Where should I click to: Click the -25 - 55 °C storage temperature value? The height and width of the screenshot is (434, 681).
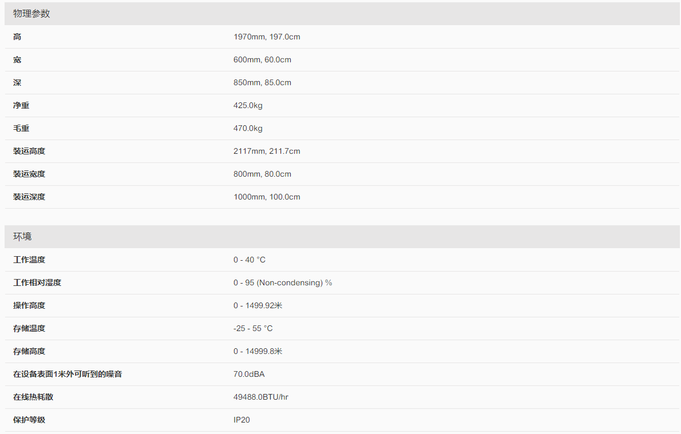(x=253, y=329)
